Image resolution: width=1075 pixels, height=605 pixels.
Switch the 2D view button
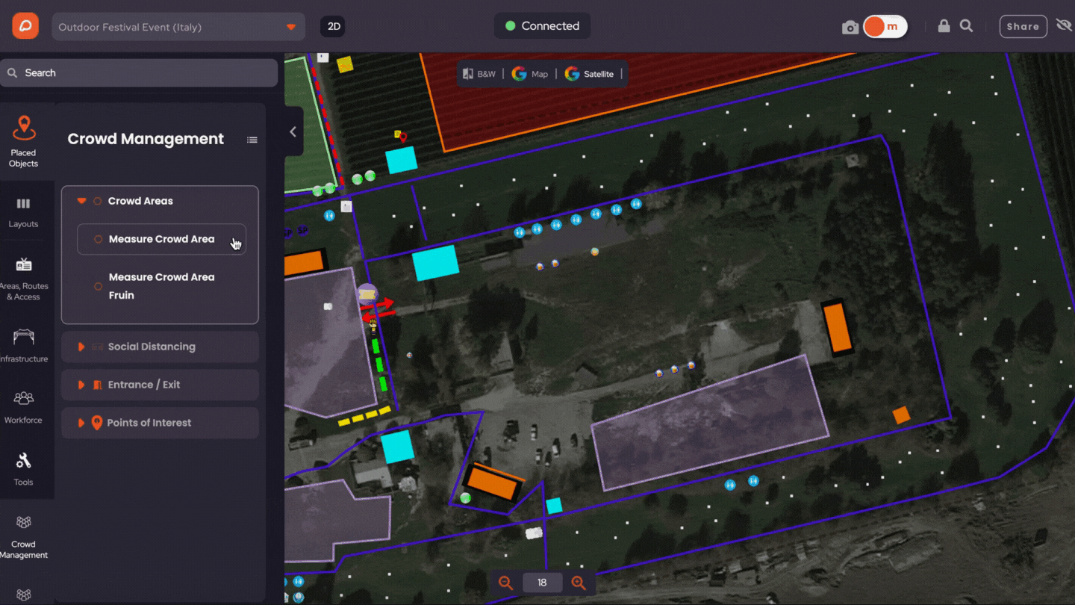click(x=333, y=26)
